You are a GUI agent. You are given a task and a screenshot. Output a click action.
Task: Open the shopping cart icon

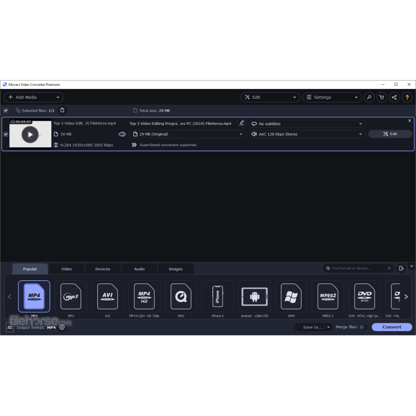382,97
